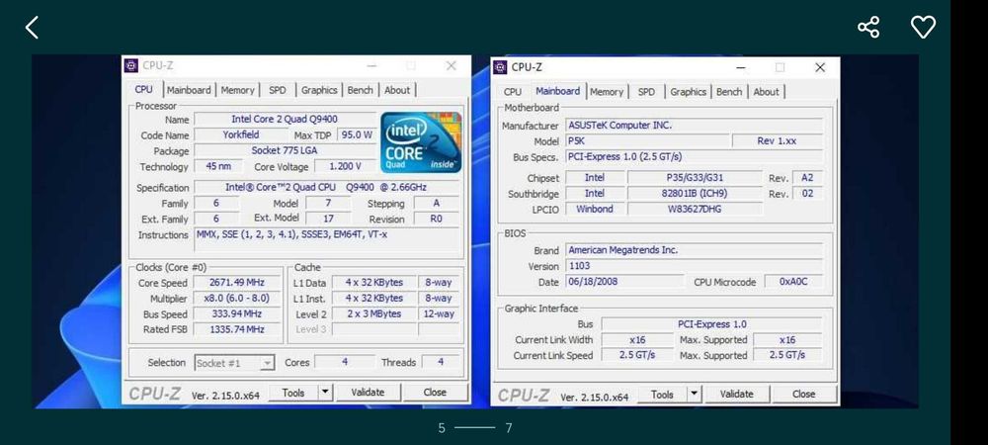
Task: Select CPU tab in left CPU-Z window
Action: [143, 90]
